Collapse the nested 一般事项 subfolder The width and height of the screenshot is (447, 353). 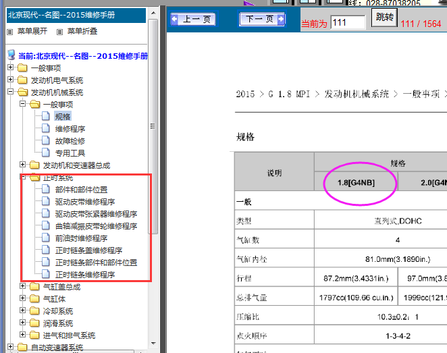23,103
